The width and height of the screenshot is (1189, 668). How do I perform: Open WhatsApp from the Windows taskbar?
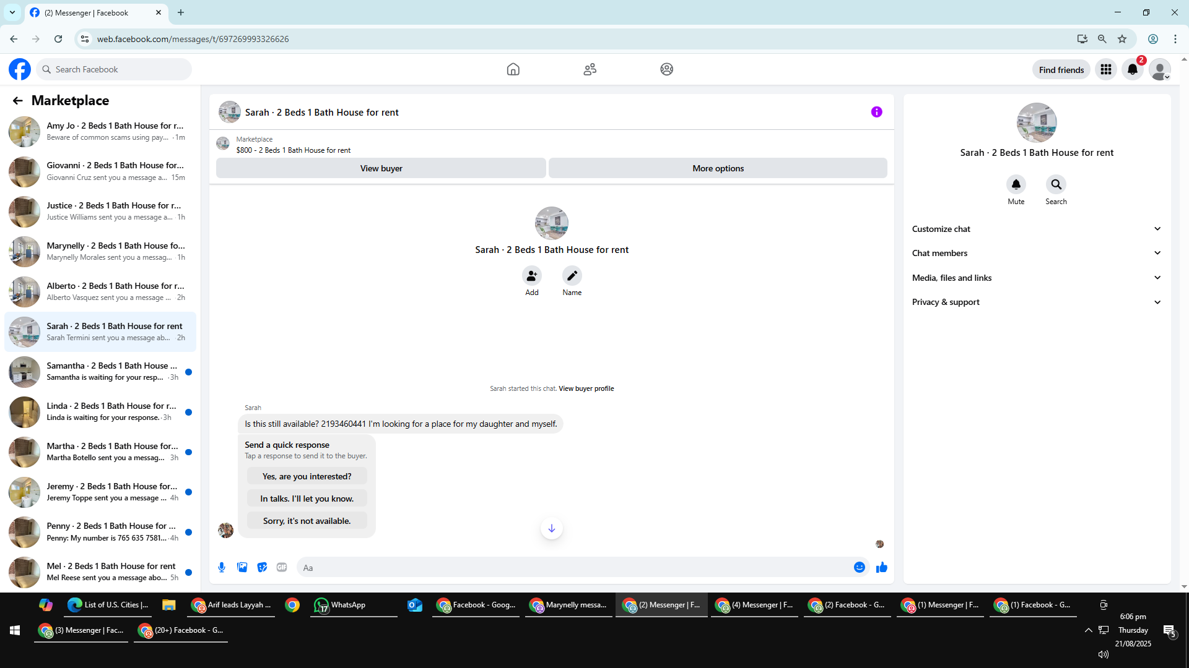(347, 605)
